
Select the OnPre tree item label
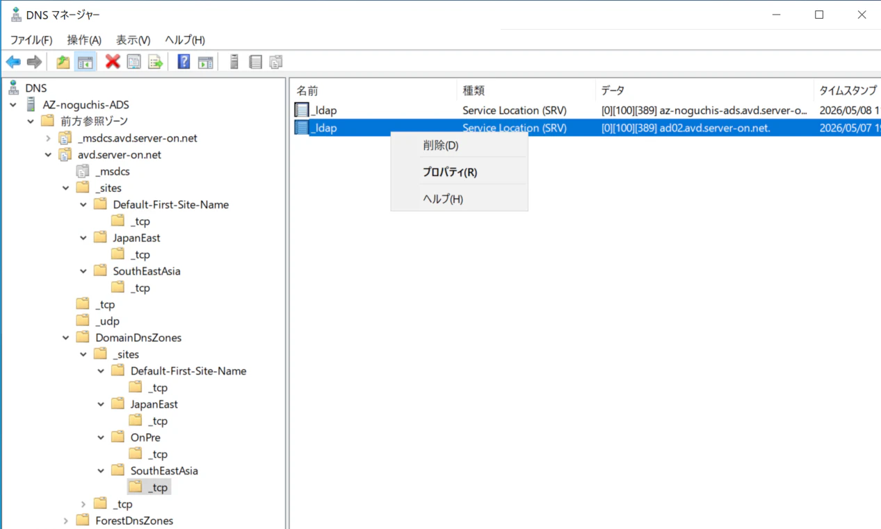[145, 437]
